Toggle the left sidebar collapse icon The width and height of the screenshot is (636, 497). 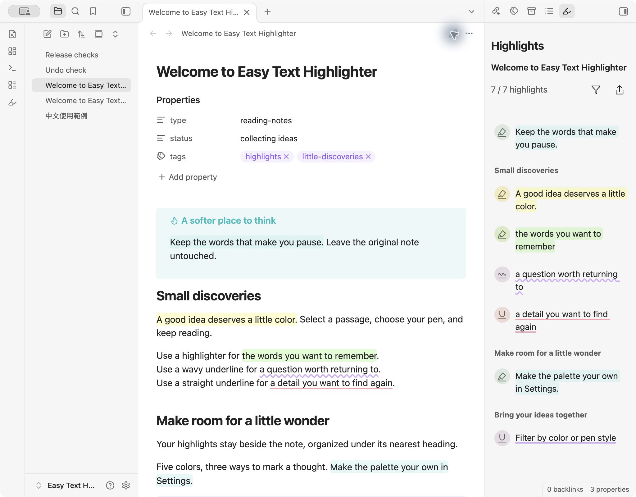pyautogui.click(x=126, y=11)
